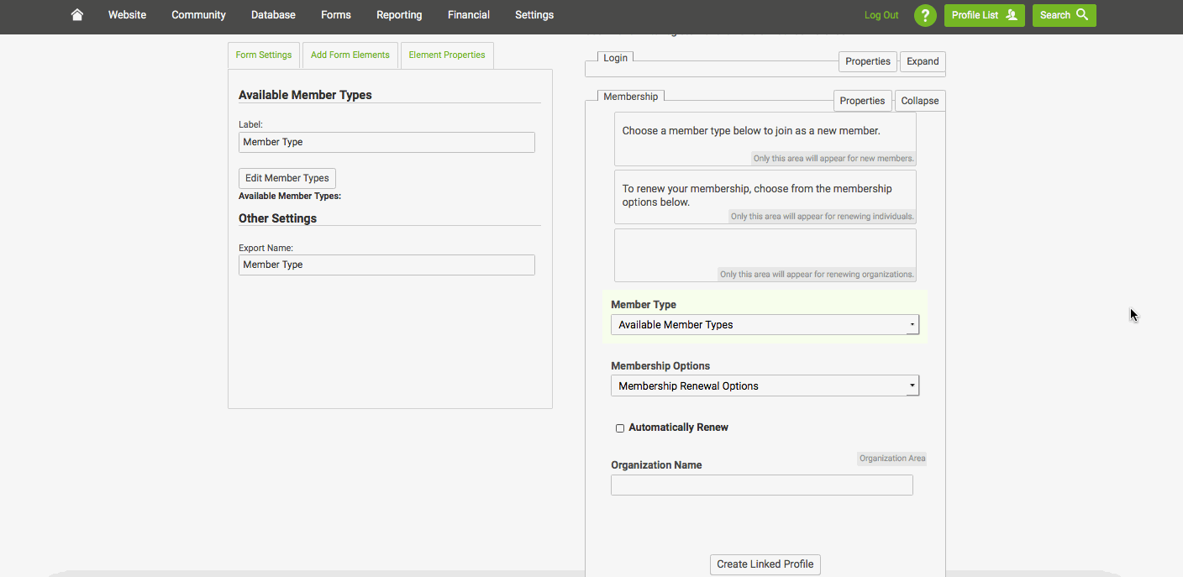Screen dimensions: 1183x577
Task: Open Profile List button
Action: 984,15
